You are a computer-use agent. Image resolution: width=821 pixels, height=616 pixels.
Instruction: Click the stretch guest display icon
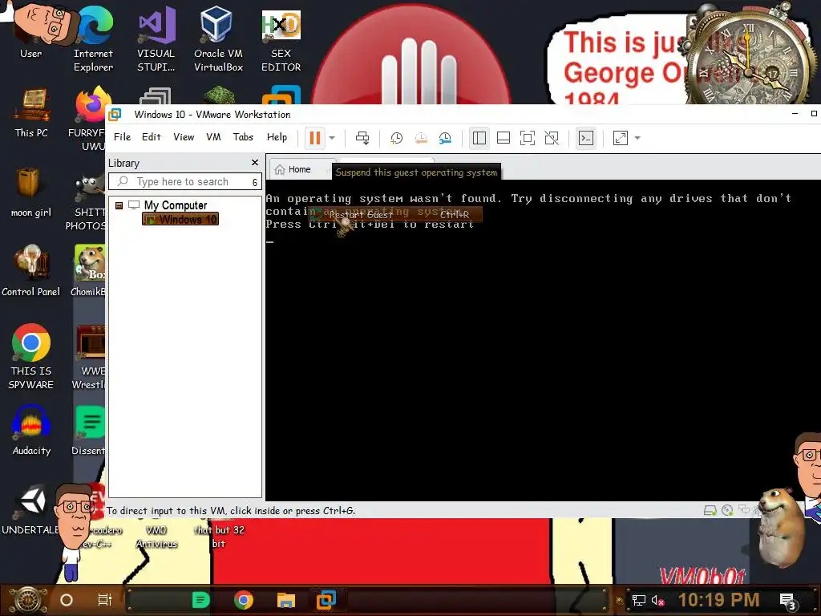[x=621, y=138]
